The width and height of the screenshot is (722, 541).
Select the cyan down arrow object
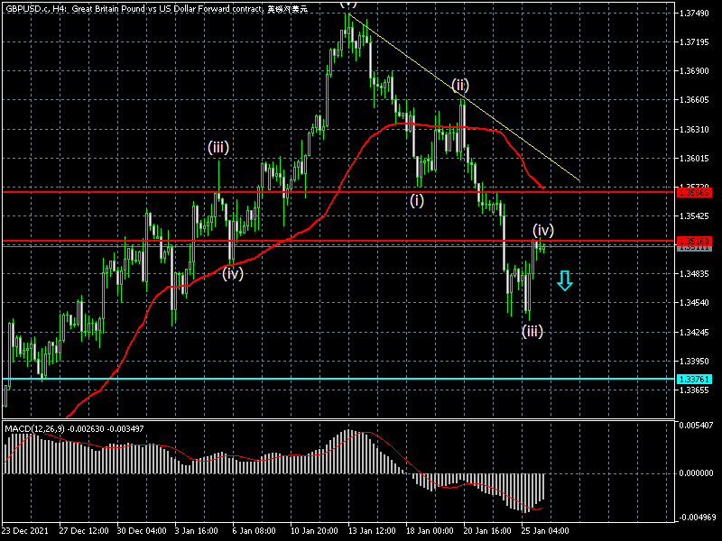point(565,280)
